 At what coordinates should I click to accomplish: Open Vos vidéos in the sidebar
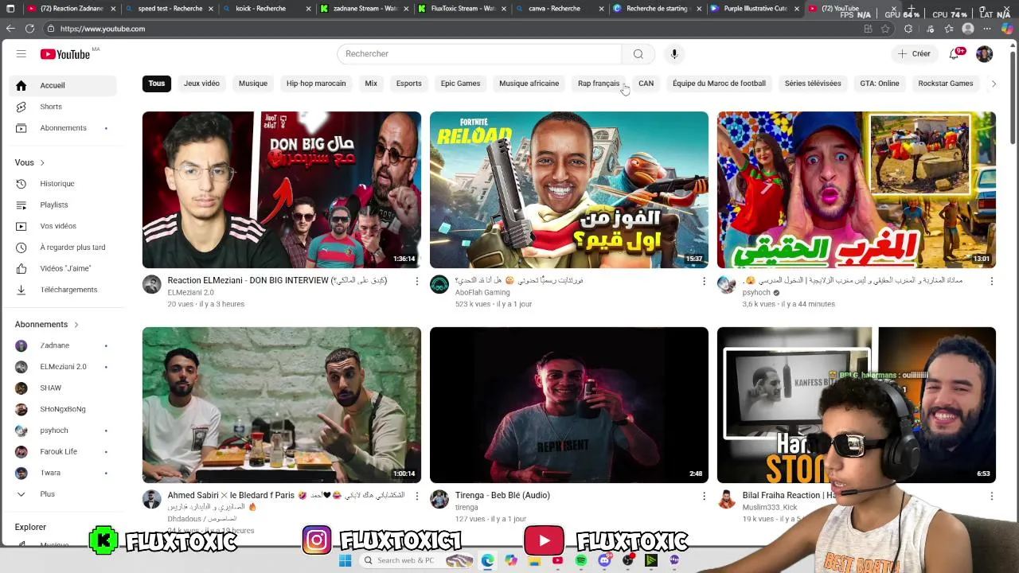[x=64, y=226]
